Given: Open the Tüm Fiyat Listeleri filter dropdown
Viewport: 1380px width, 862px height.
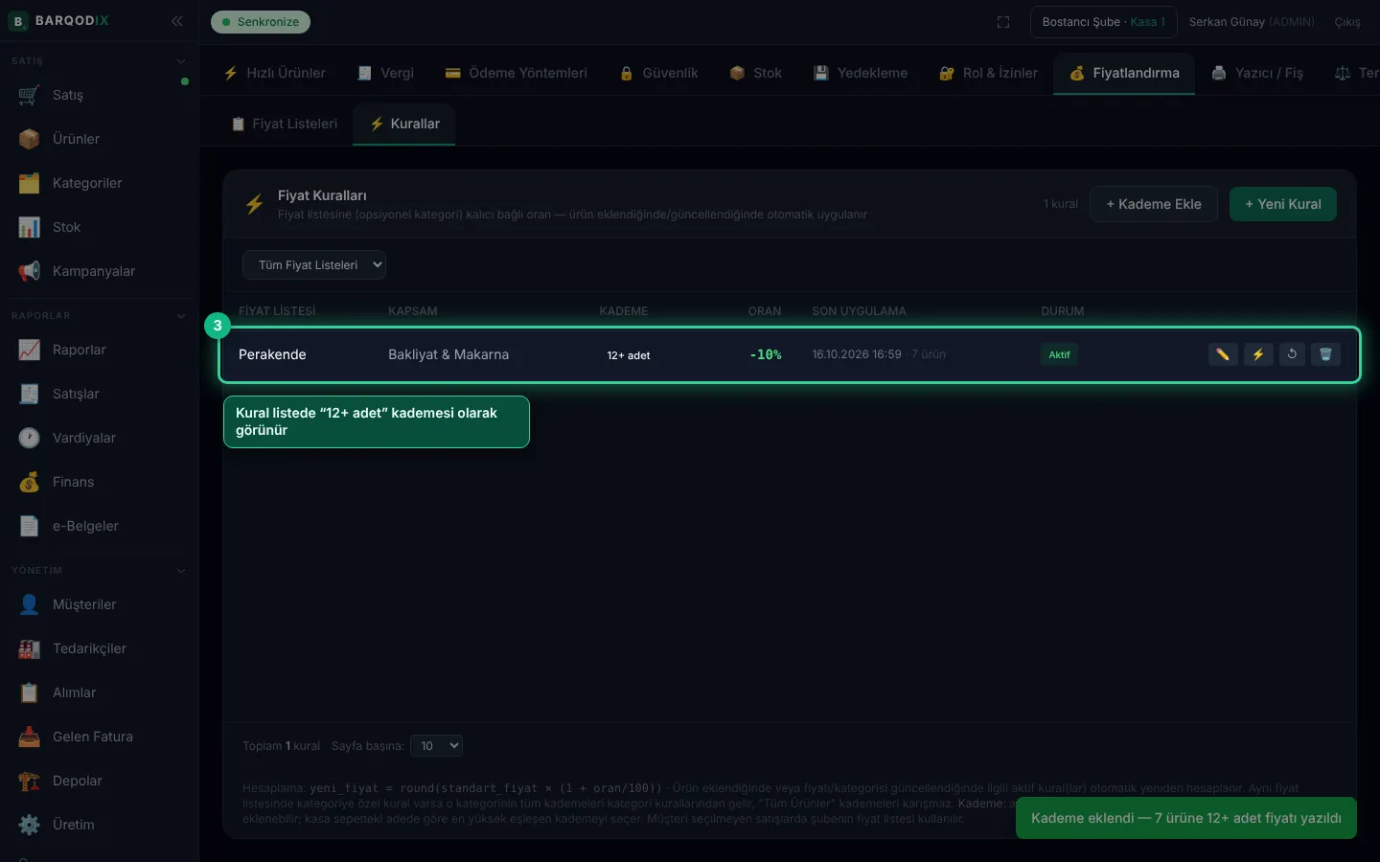Looking at the screenshot, I should tap(314, 265).
